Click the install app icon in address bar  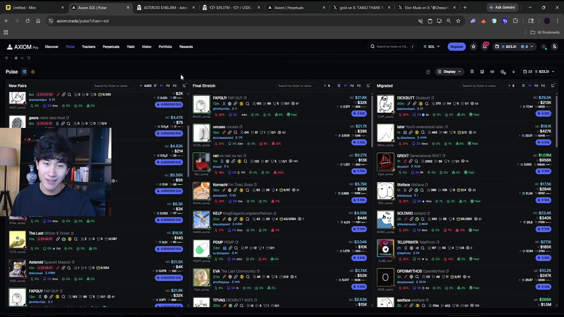tap(439, 21)
